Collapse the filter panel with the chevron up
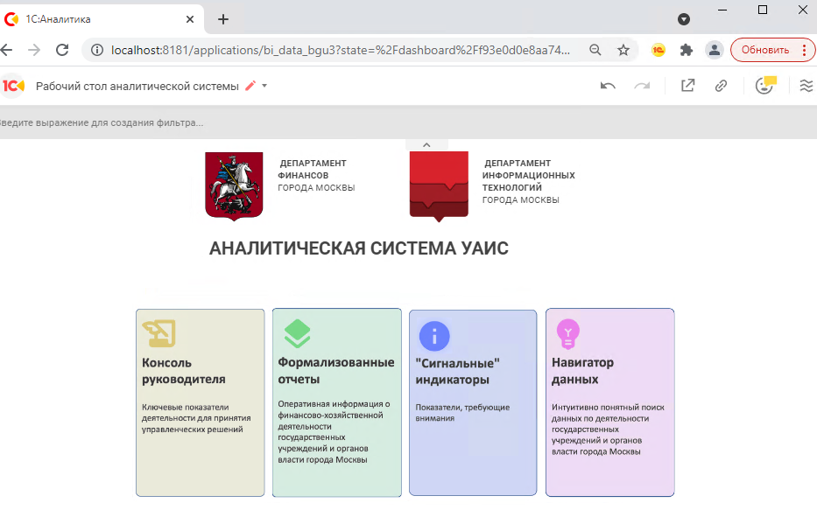Screen dimensions: 817x510 click(426, 145)
